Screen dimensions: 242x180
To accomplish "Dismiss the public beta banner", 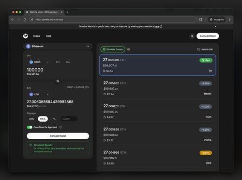I will (x=215, y=26).
